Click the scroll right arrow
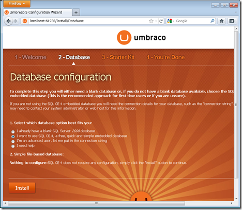Viewport: 242px width, 210px height. [x=231, y=203]
